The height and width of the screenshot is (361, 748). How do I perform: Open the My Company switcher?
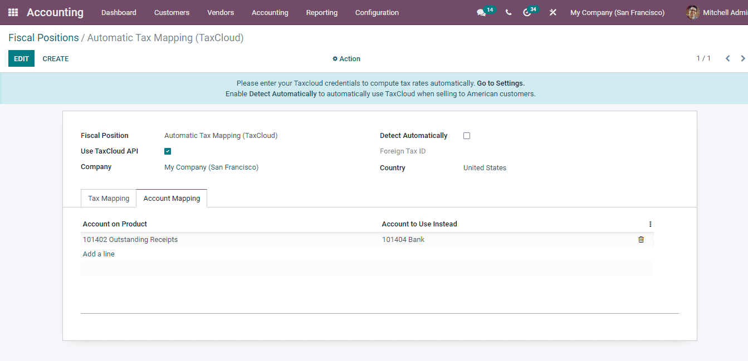(x=617, y=12)
